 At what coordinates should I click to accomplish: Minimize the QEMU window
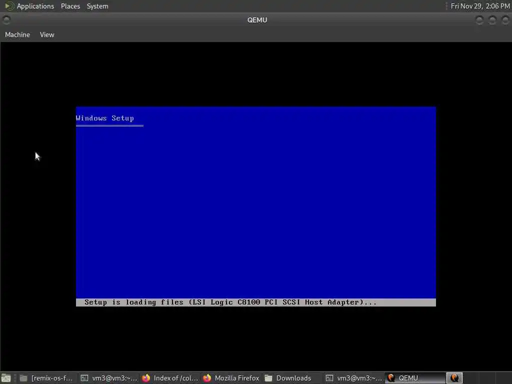click(479, 20)
